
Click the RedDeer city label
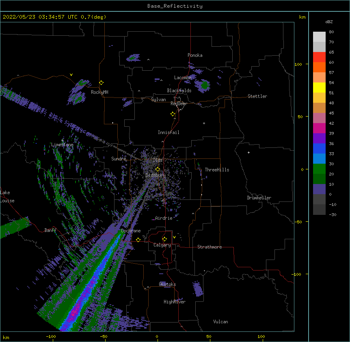(x=179, y=104)
